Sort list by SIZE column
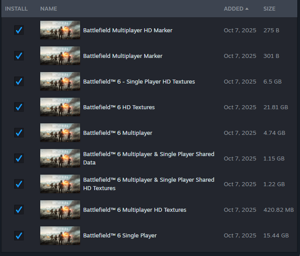 coord(269,9)
